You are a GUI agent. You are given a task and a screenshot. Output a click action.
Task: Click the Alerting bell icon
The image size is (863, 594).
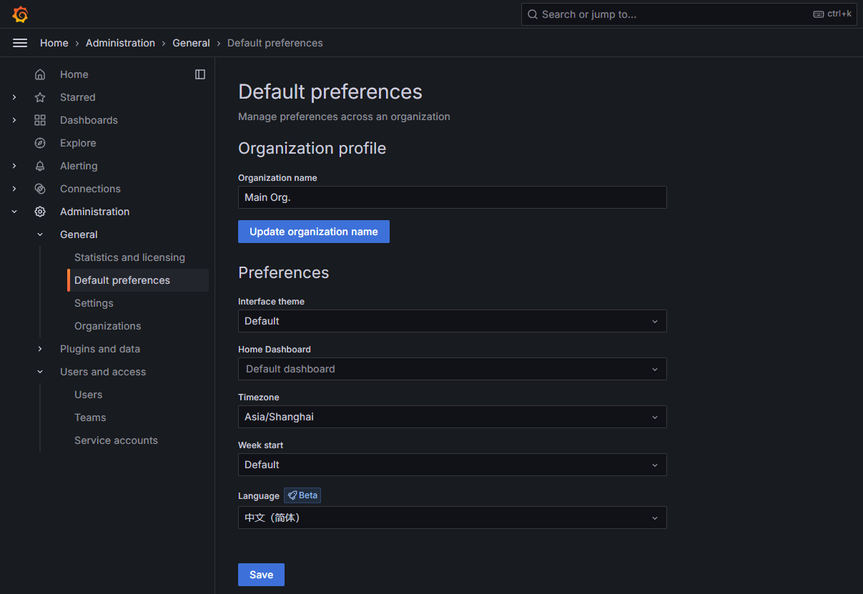tap(40, 166)
